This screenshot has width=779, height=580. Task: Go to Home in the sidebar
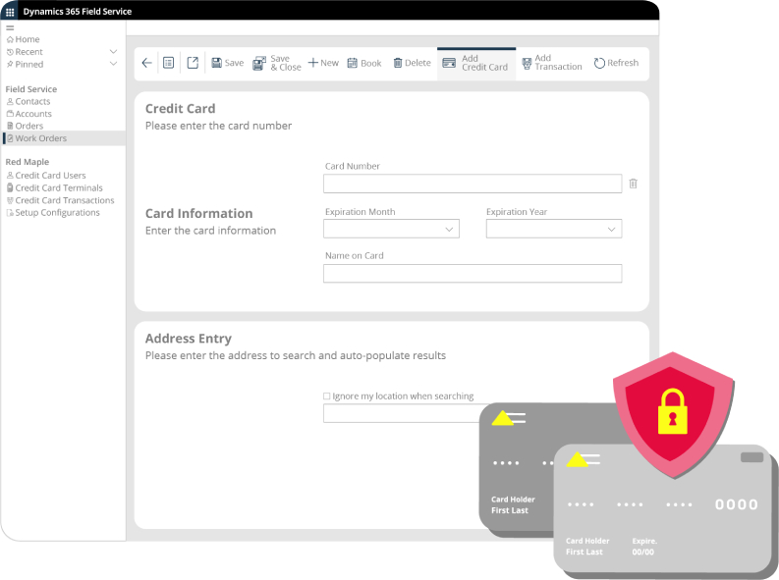tap(28, 39)
